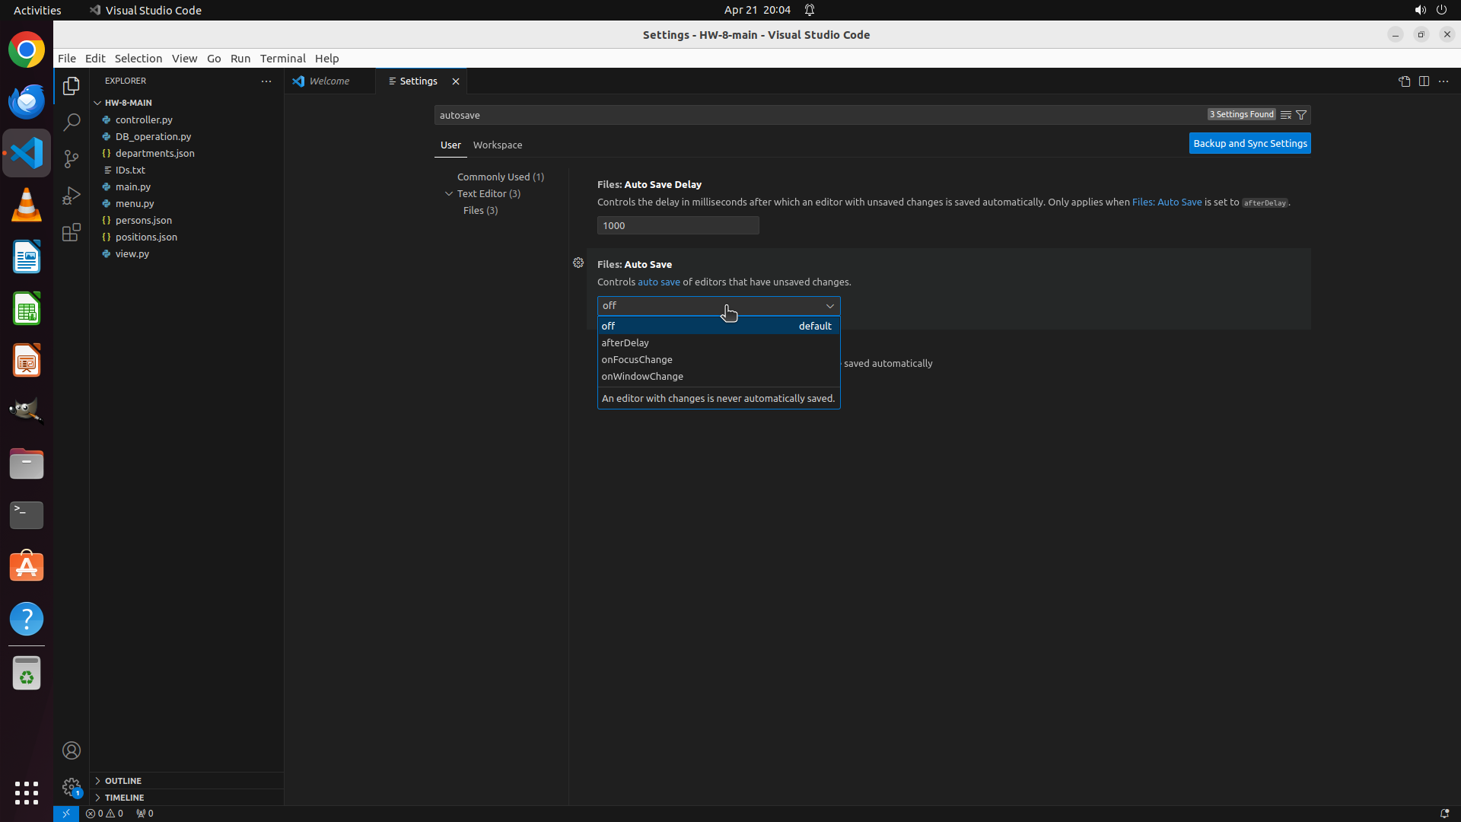1461x822 pixels.
Task: Collapse the Text Editor settings group
Action: (x=449, y=193)
